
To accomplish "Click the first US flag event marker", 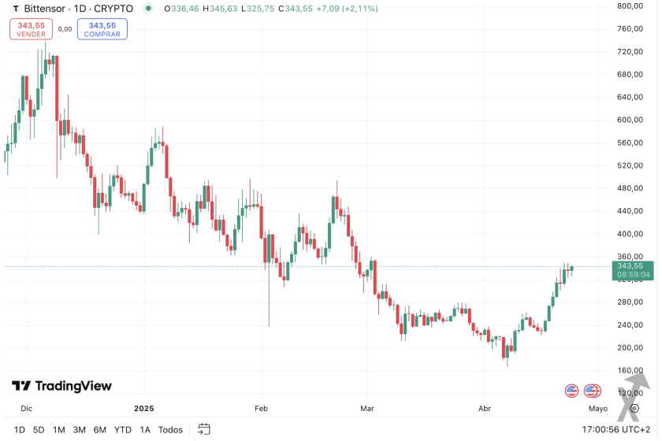I will click(572, 391).
